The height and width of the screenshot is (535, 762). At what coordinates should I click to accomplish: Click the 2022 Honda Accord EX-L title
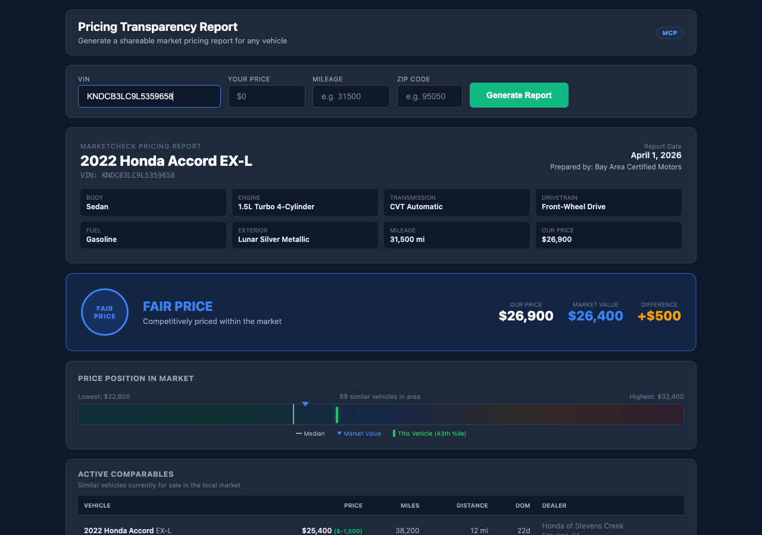(x=166, y=161)
